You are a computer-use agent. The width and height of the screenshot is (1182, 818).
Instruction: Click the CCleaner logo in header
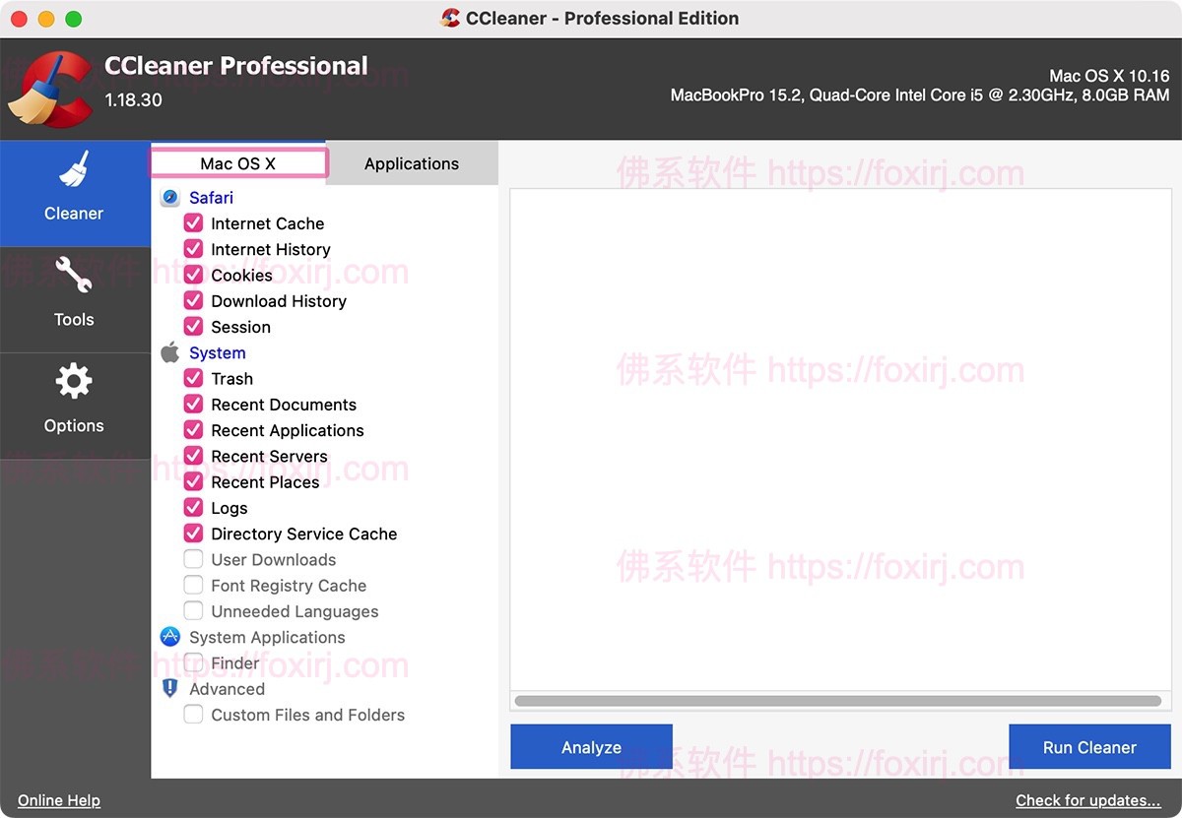pyautogui.click(x=47, y=90)
